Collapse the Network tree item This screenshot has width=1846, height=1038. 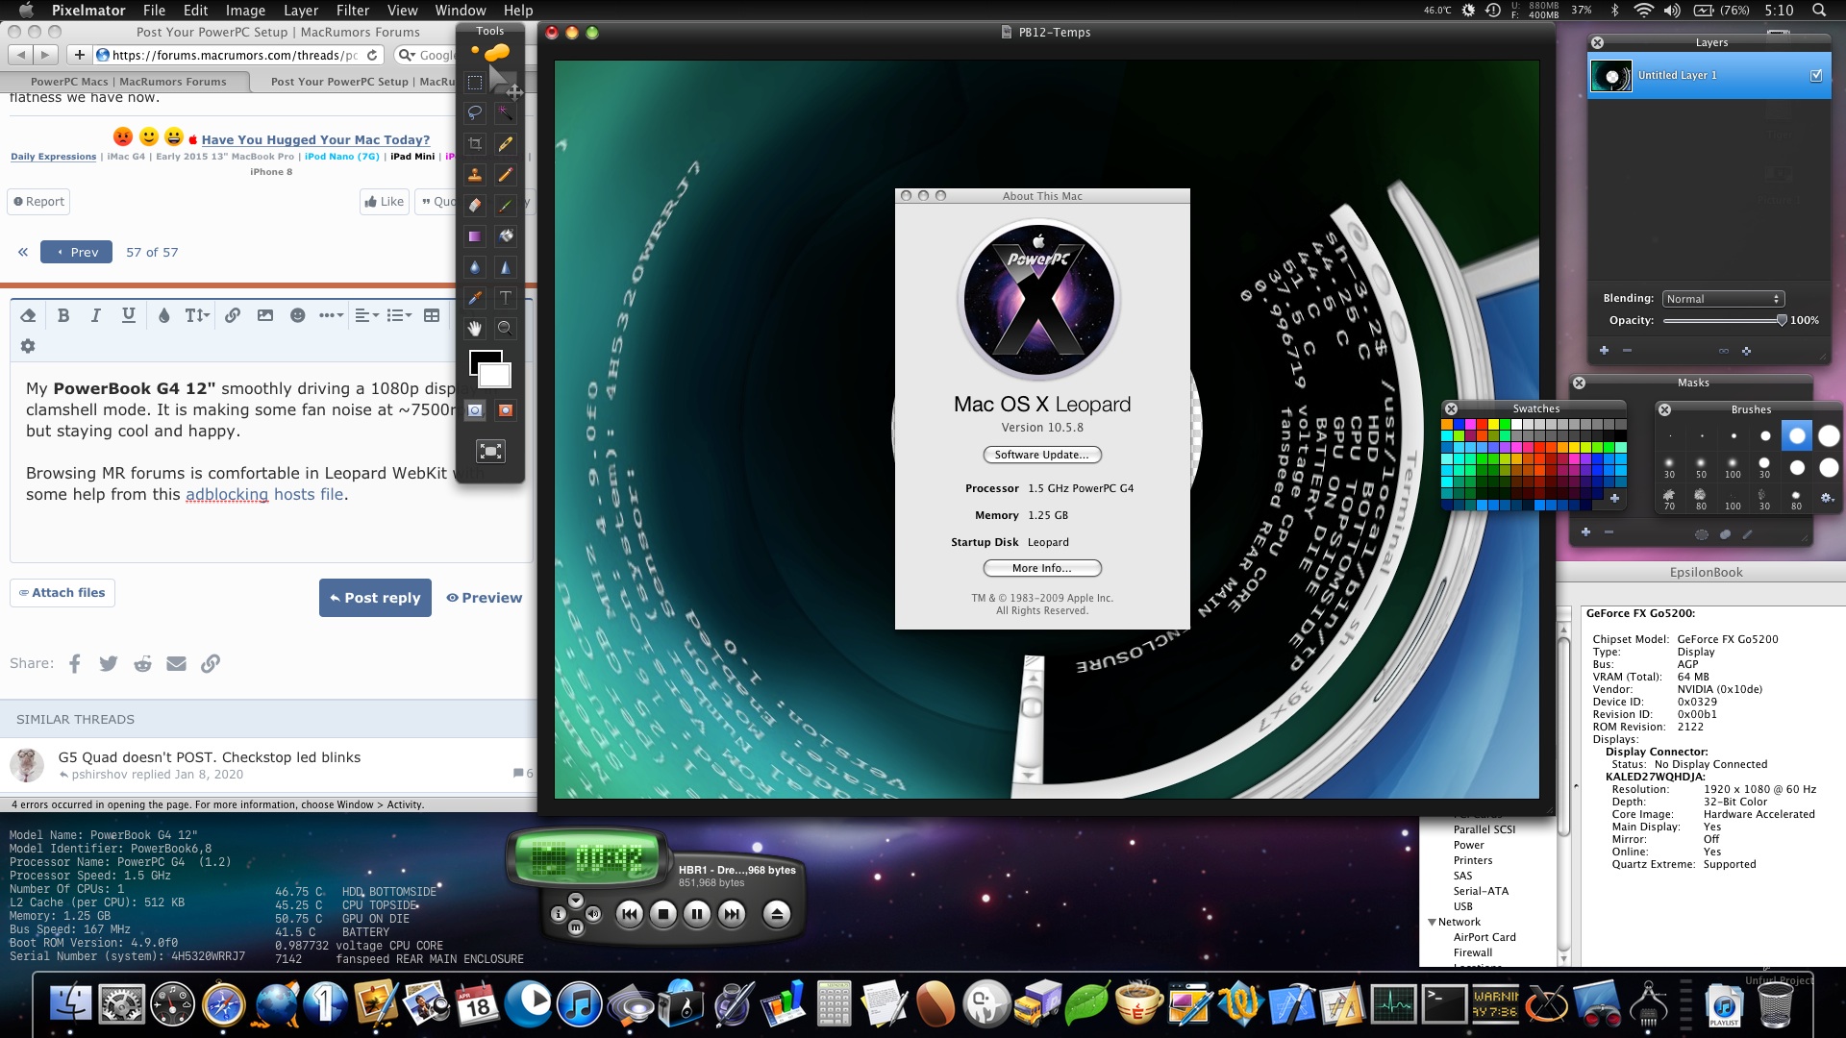1432,922
